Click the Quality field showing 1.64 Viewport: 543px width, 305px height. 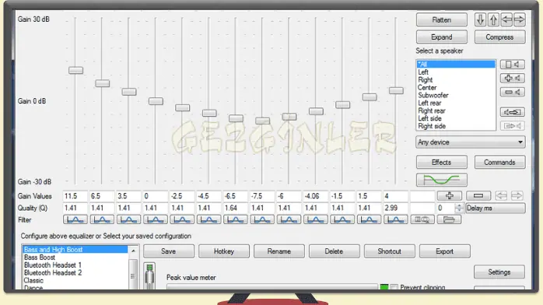[235, 208]
